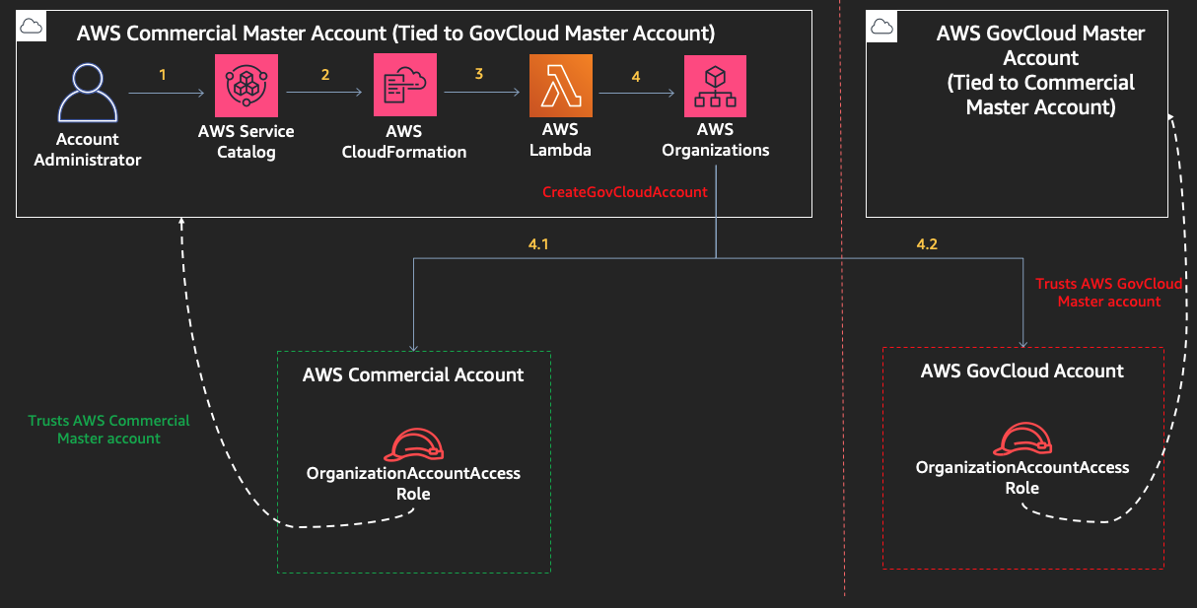Click the red "CreateGovCloudAccount" text
The width and height of the screenshot is (1197, 608).
coord(625,192)
